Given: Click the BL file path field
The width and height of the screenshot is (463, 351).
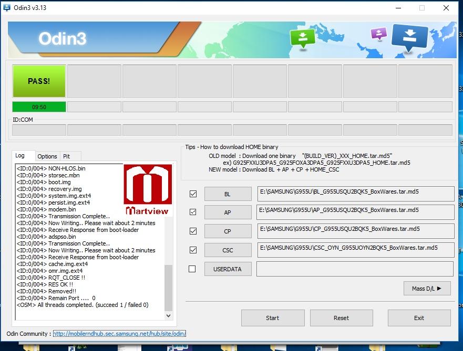Looking at the screenshot, I should coord(355,194).
